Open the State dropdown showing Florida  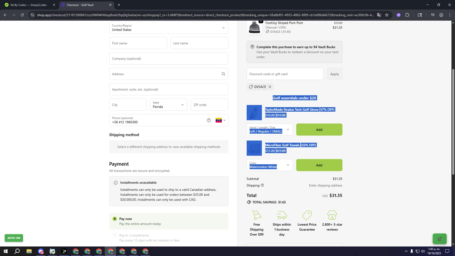pos(168,105)
